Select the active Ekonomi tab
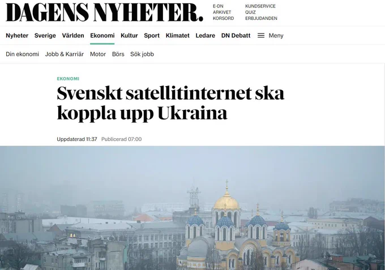 [x=102, y=36]
